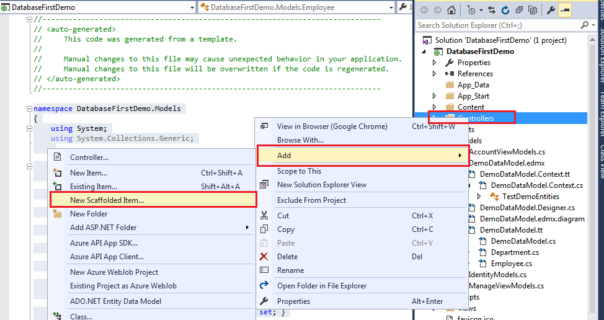Choose Browse With... menu entry
This screenshot has width=604, height=320.
click(362, 140)
